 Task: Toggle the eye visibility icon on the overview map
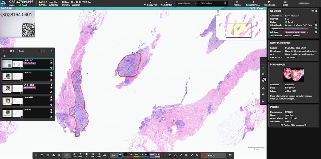click(x=218, y=15)
